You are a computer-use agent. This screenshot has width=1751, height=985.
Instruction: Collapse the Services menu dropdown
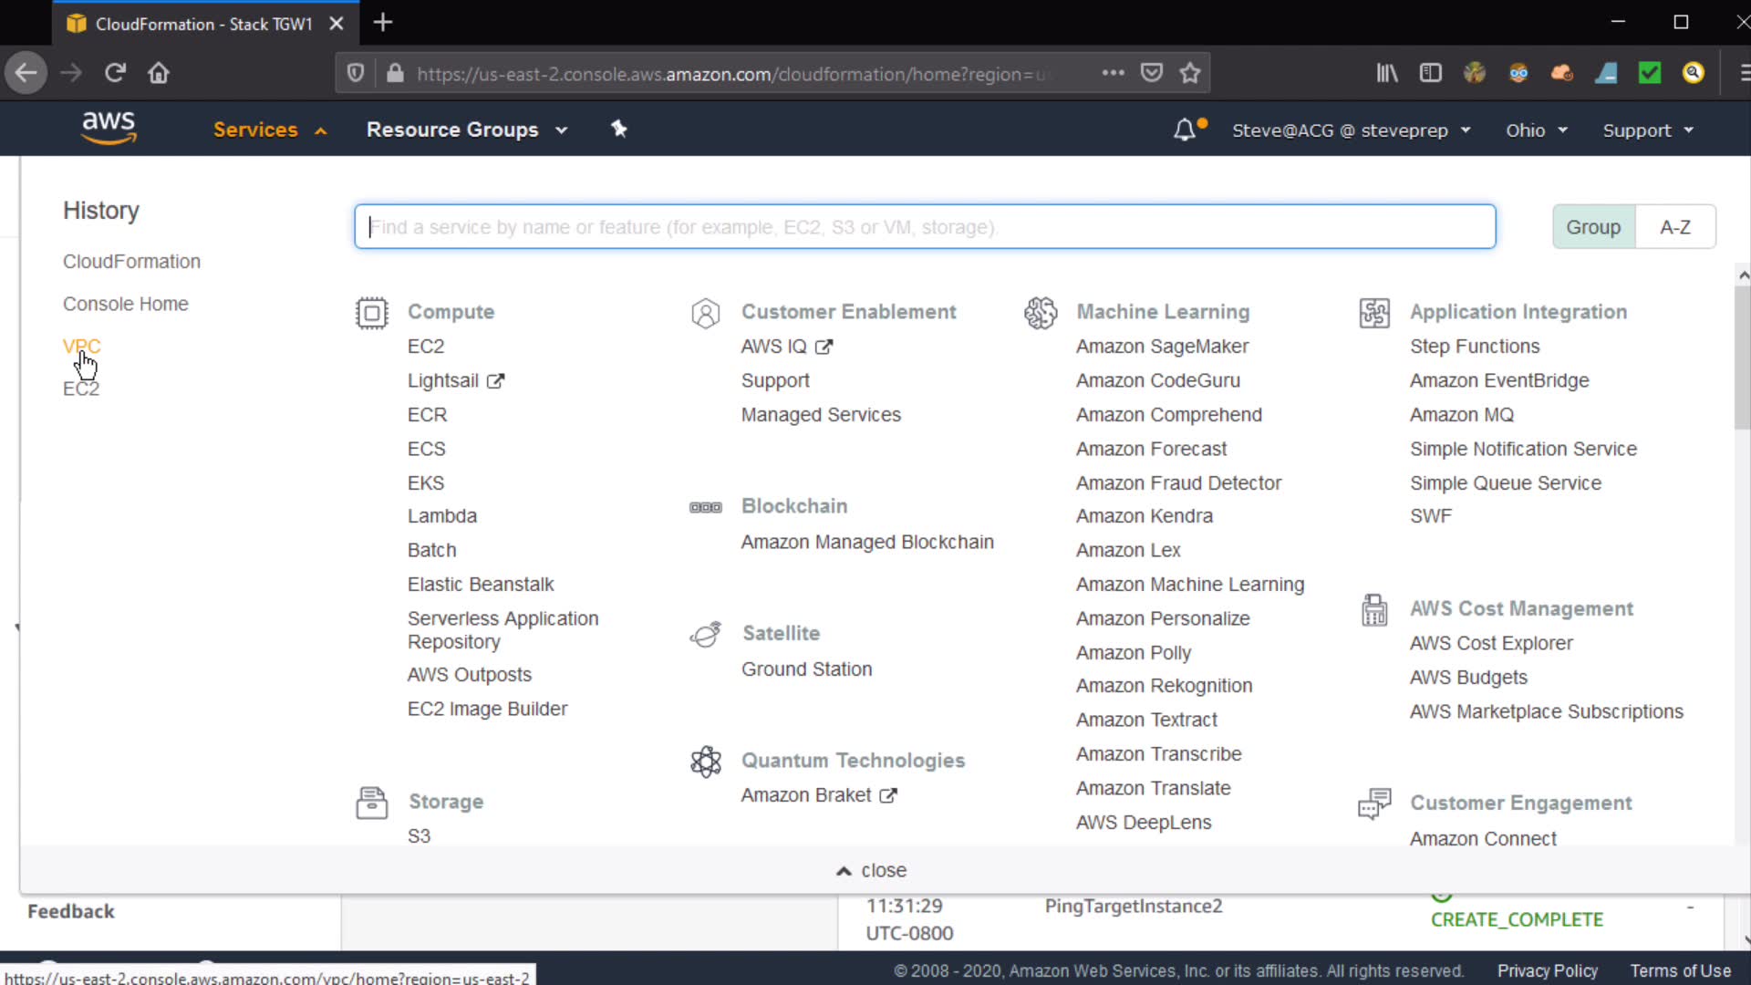[x=269, y=130]
